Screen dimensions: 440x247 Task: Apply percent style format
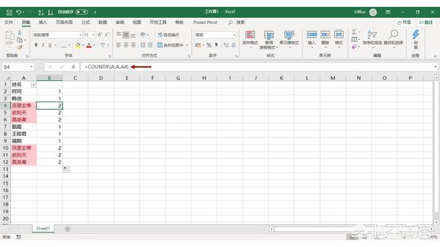click(209, 45)
